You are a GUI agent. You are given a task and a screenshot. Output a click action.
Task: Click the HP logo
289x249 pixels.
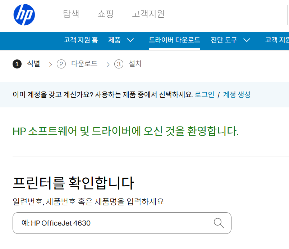coord(24,14)
